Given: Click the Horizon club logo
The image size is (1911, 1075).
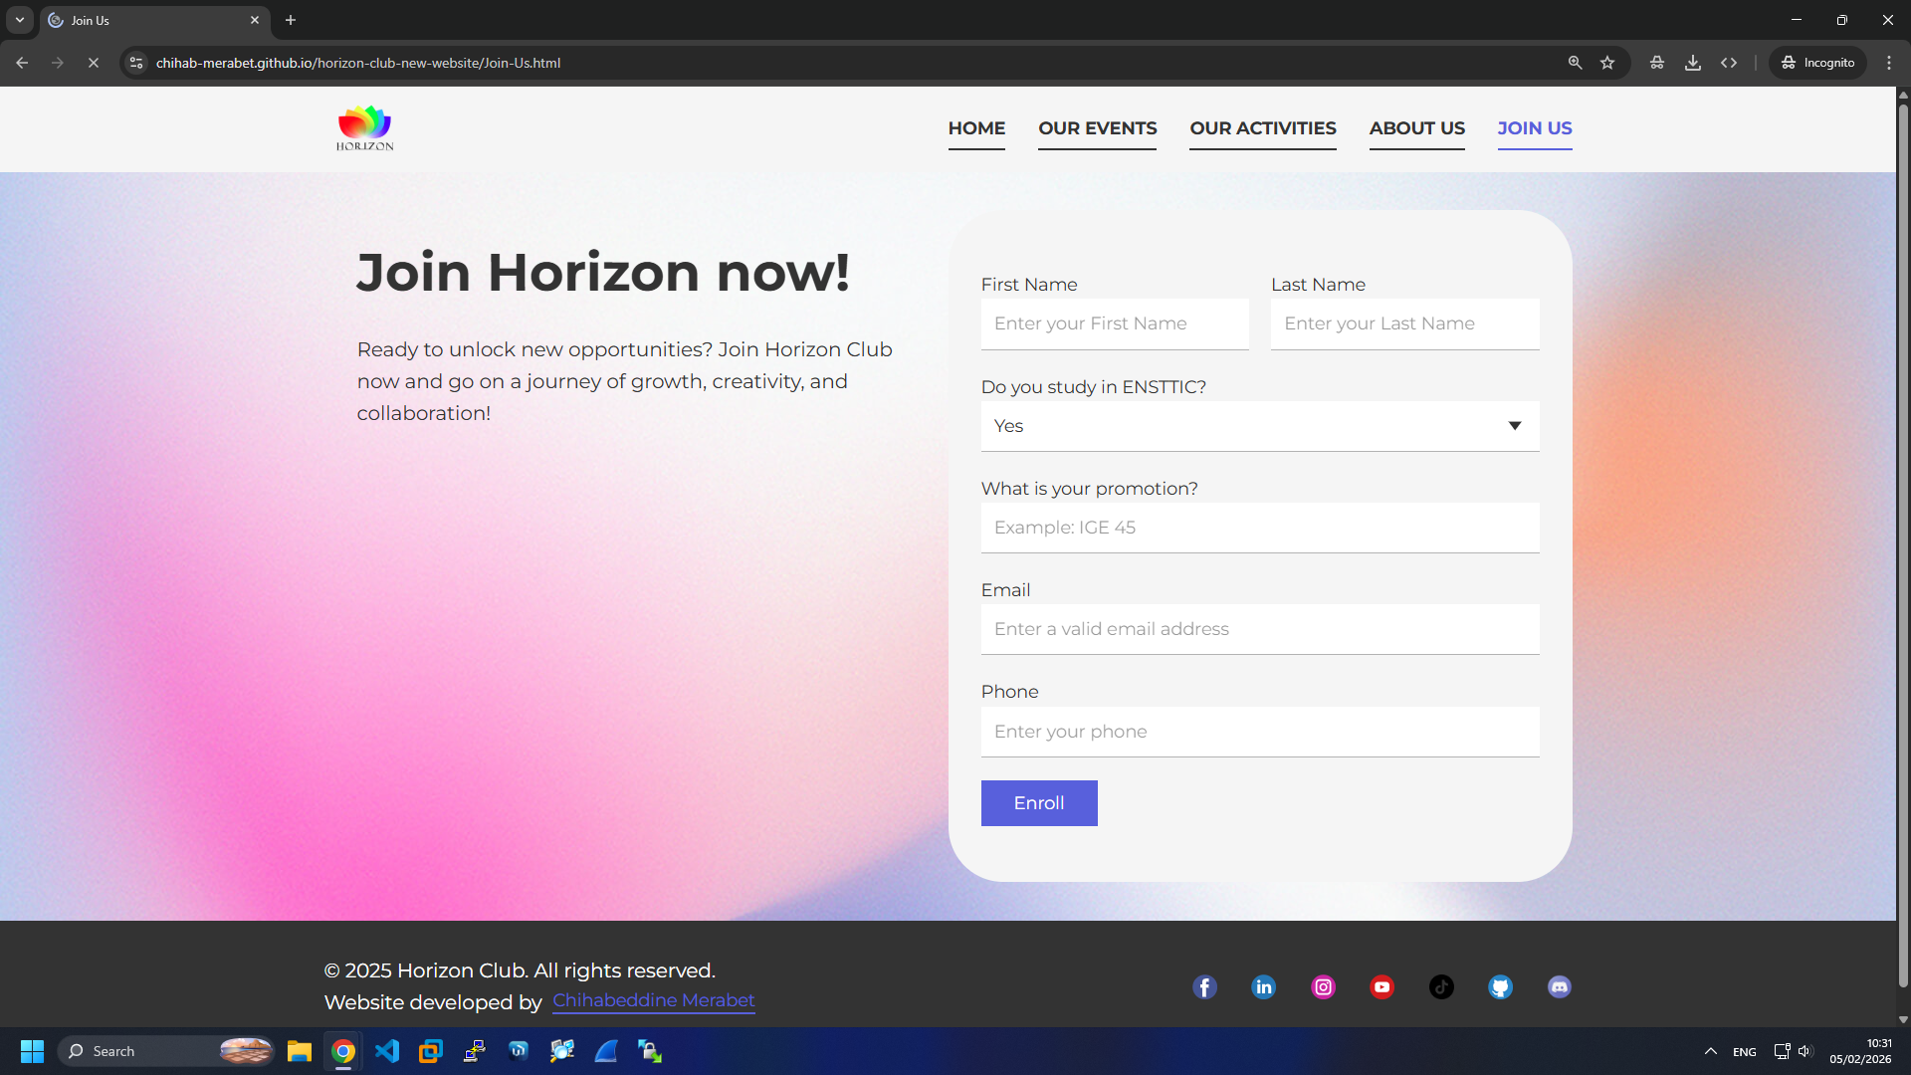Looking at the screenshot, I should pyautogui.click(x=364, y=127).
